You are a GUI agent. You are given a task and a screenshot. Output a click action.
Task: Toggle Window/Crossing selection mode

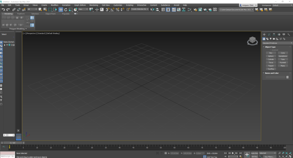coord(55,10)
